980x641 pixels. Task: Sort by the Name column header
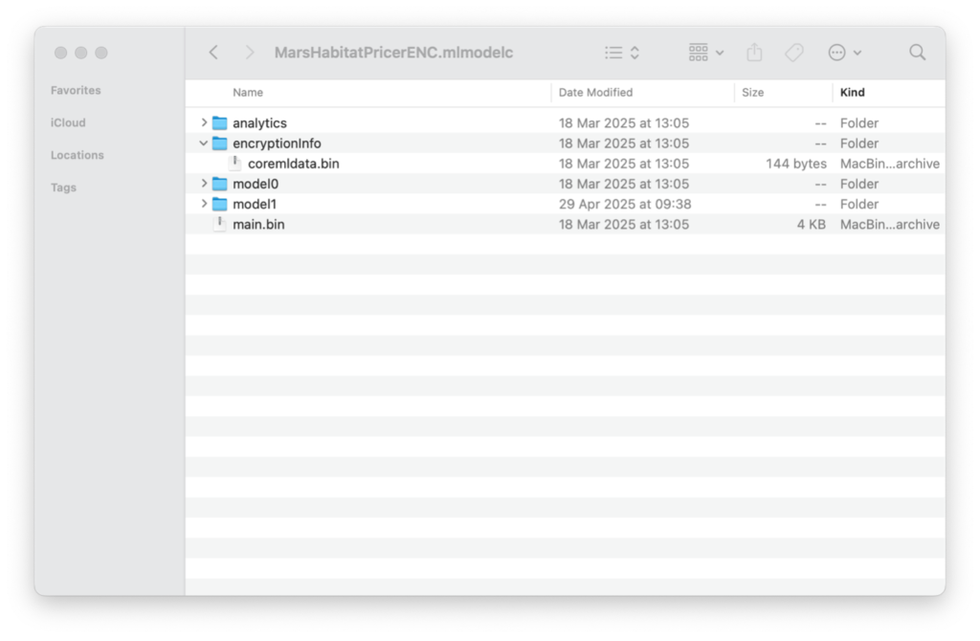pos(248,93)
